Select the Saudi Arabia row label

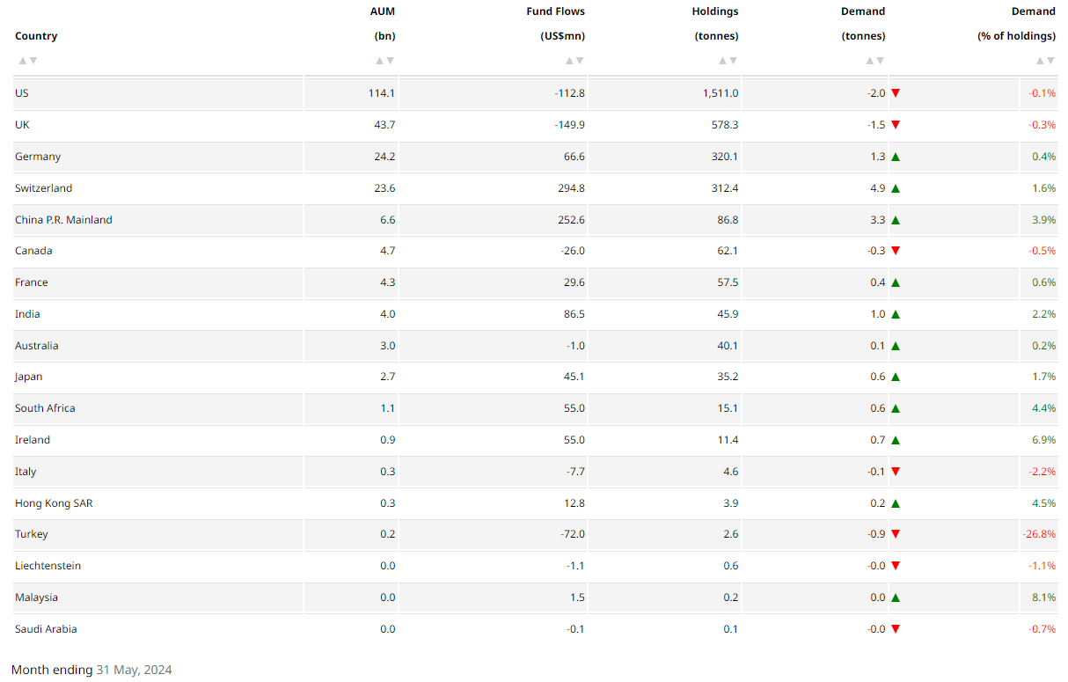(46, 629)
